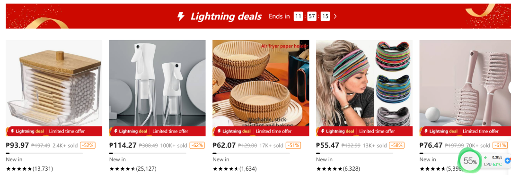Click the Lightning deal banner on headband item
The image size is (511, 175).
[x=364, y=131]
